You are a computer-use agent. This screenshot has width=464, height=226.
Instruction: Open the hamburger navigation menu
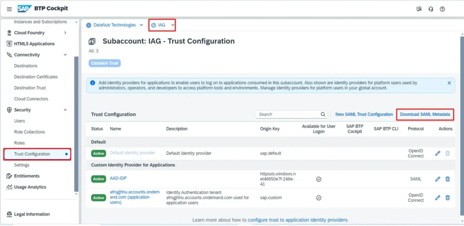coord(10,9)
